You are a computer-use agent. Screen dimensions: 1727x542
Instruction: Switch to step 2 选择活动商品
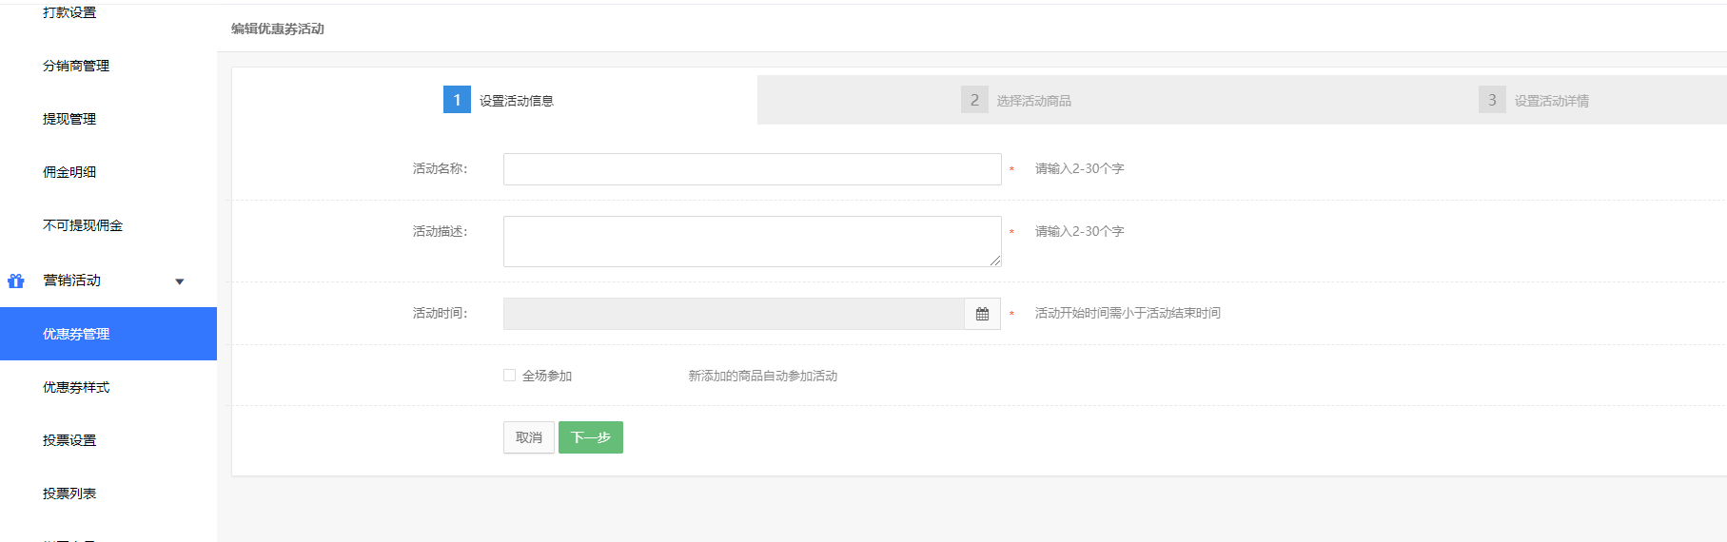1015,100
